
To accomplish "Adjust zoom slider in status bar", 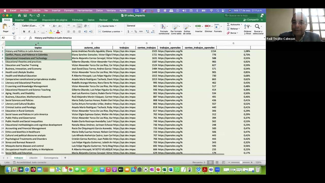I will 240,162.
